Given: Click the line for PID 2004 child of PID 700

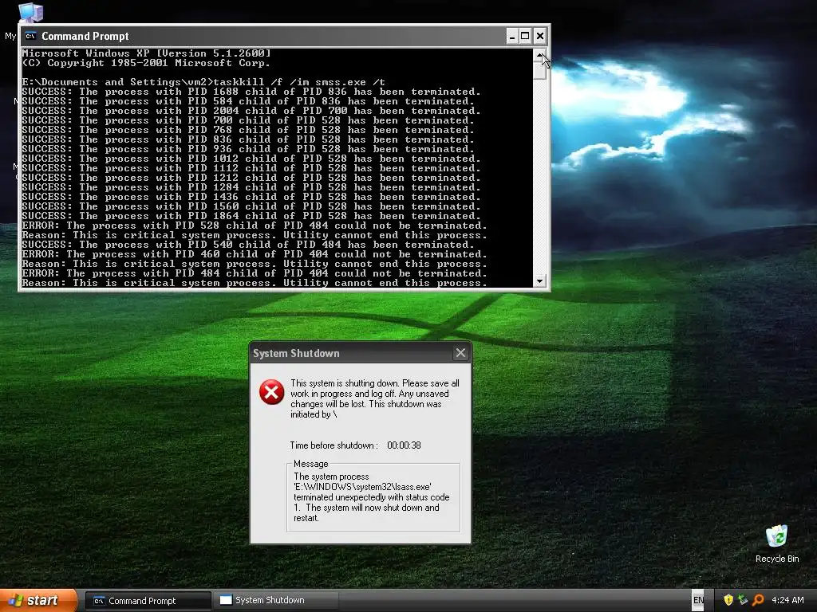Looking at the screenshot, I should tap(251, 111).
